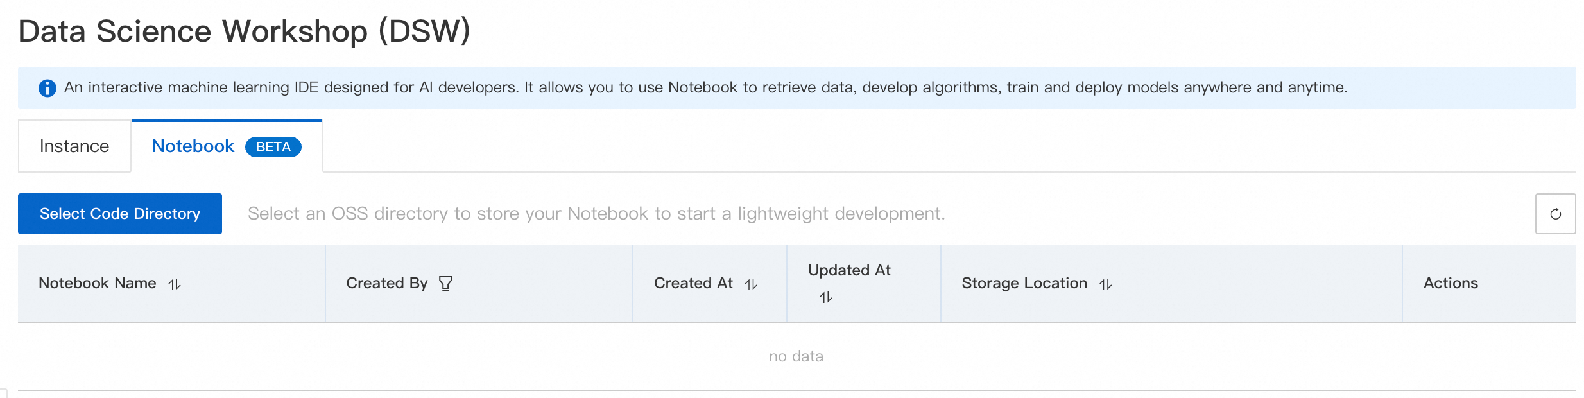The height and width of the screenshot is (398, 1584).
Task: Click the Data Science Workshop (DSW) title
Action: pyautogui.click(x=245, y=31)
